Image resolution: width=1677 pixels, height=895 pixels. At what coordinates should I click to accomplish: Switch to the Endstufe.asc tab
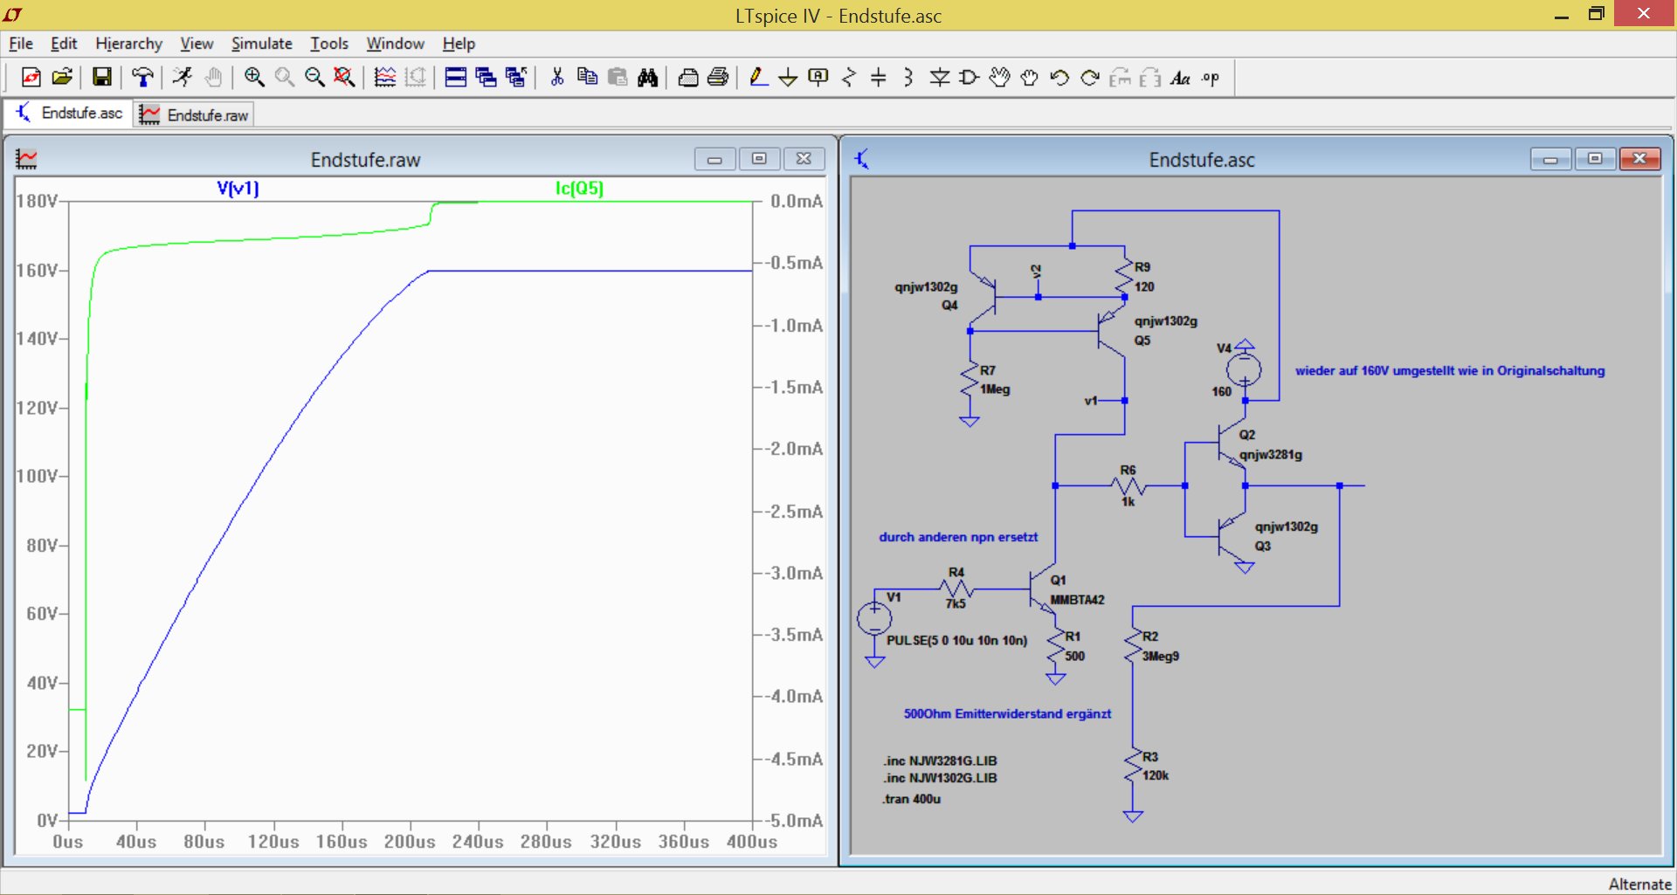69,114
